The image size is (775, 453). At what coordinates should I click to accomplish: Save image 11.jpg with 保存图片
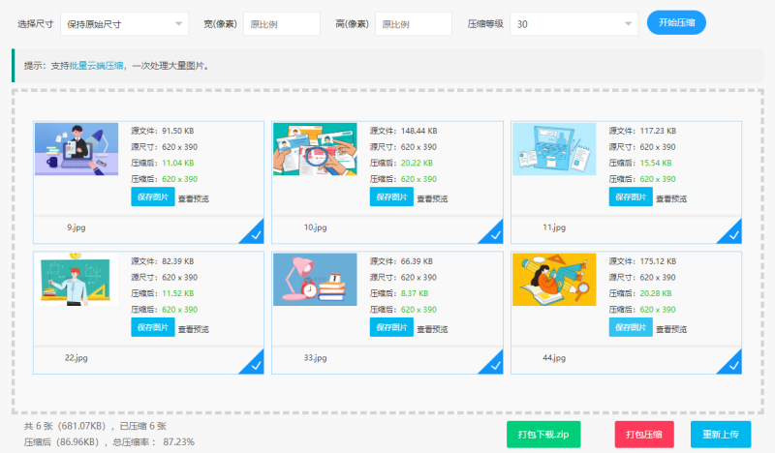pos(631,197)
